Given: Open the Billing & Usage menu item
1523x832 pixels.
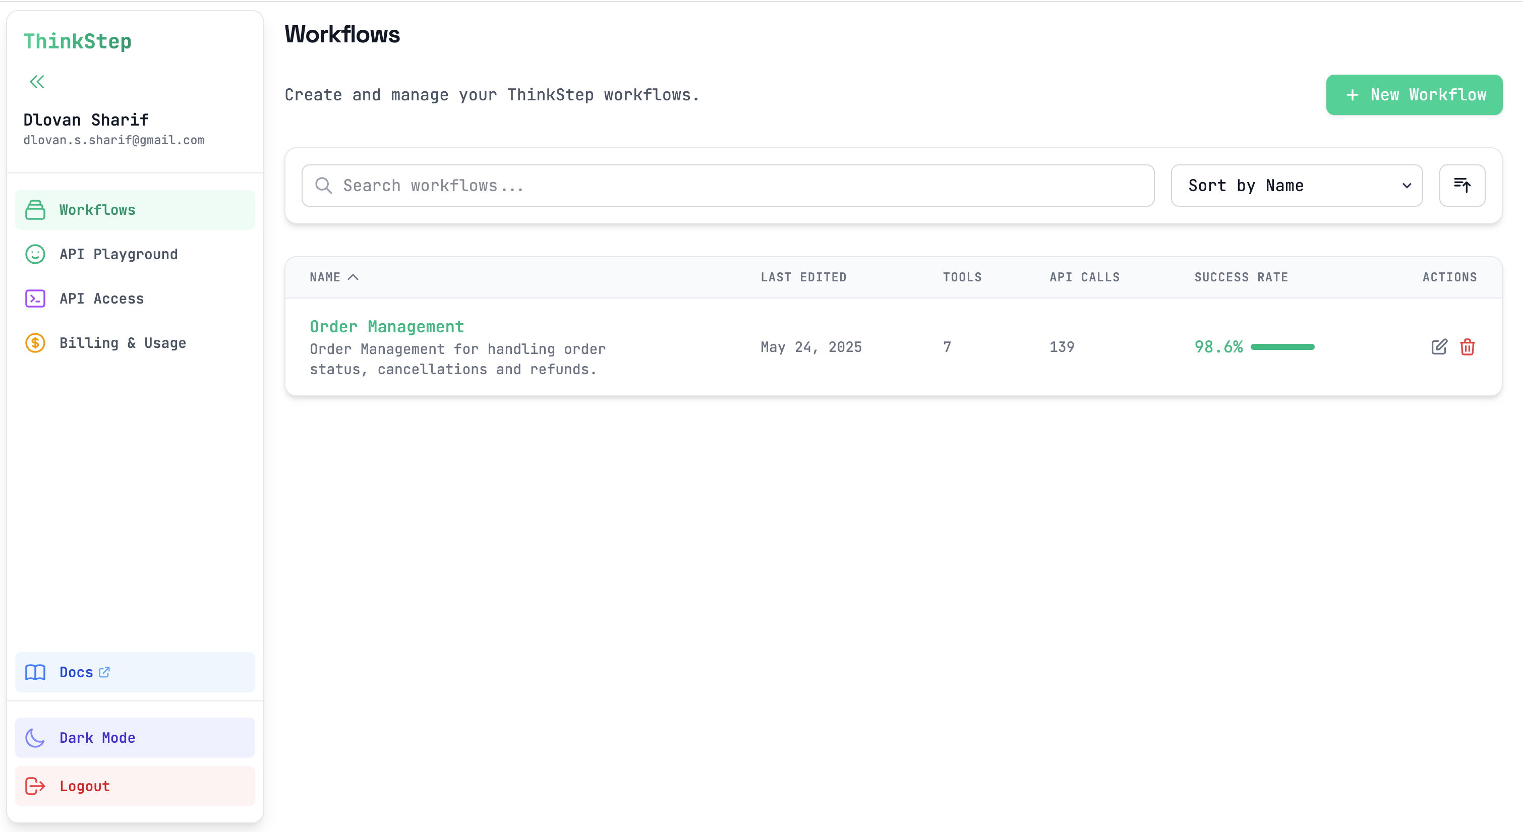Looking at the screenshot, I should click(123, 343).
